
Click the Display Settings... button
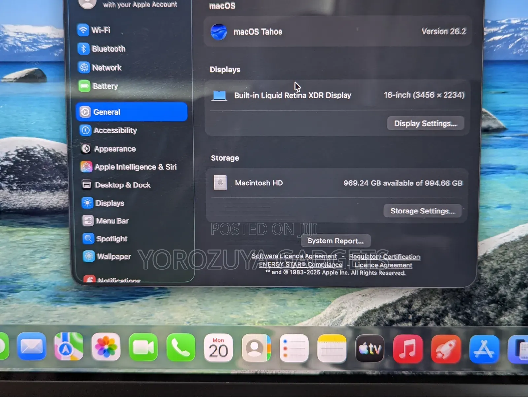click(x=425, y=124)
